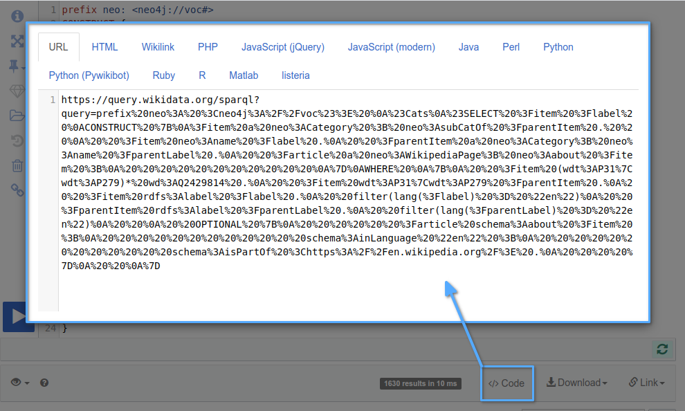685x411 pixels.
Task: Refresh the query results
Action: click(x=663, y=349)
